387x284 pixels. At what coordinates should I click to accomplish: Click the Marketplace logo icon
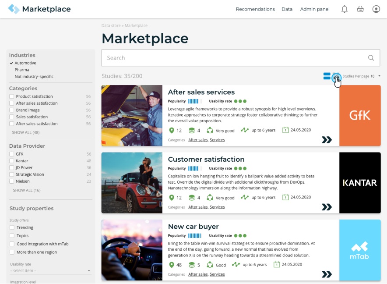pos(14,9)
